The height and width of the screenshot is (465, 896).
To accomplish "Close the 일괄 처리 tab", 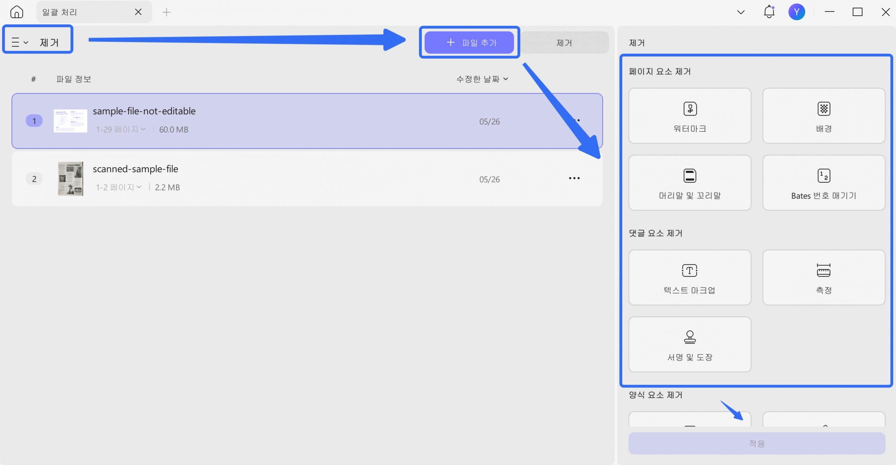I will pos(138,12).
